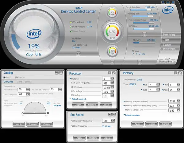Open the Monitoring menu

coord(169,35)
